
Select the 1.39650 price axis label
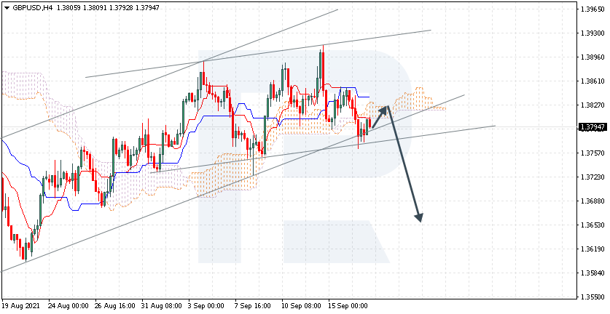(591, 10)
